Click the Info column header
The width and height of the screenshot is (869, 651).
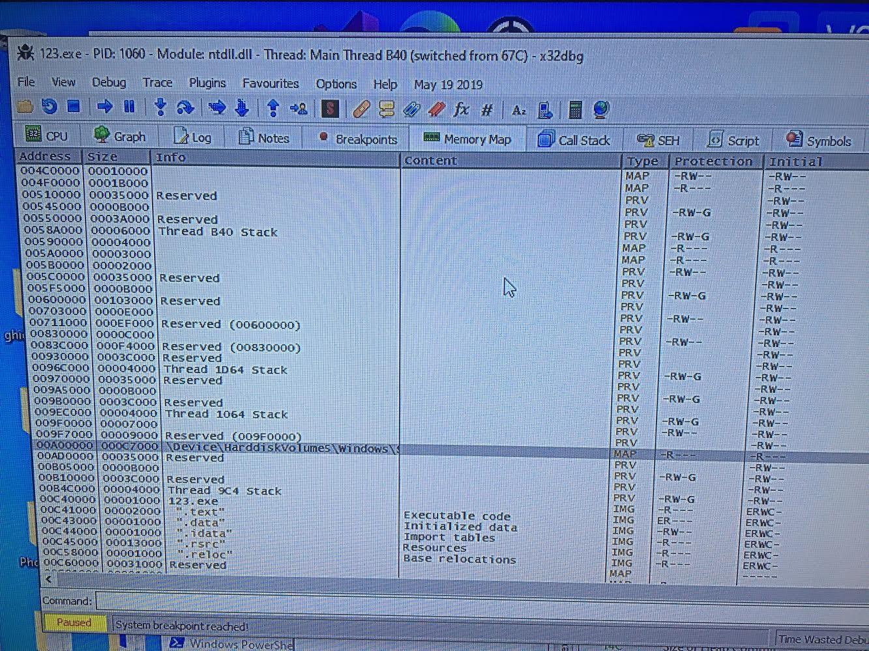(x=275, y=158)
